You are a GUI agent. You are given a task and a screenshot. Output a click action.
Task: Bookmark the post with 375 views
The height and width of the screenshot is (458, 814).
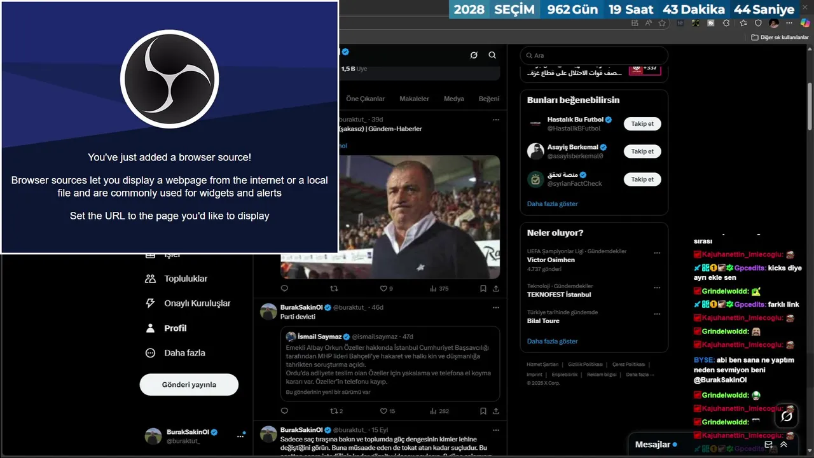click(483, 288)
